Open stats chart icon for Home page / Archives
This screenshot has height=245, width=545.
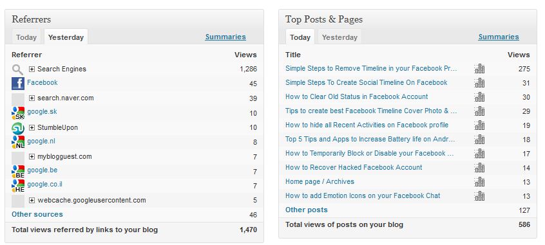tap(479, 182)
